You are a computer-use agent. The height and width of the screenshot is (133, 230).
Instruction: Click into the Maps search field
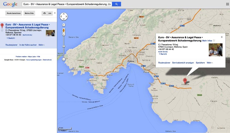tap(67, 4)
